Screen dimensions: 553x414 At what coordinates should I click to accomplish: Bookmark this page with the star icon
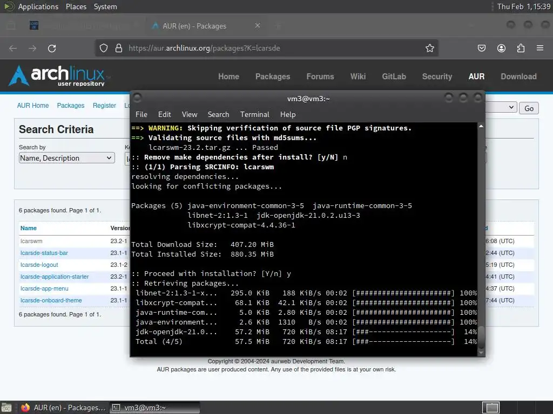429,48
